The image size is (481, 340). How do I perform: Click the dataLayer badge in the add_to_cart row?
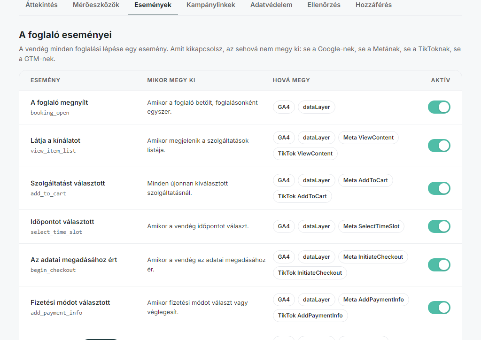click(x=316, y=180)
